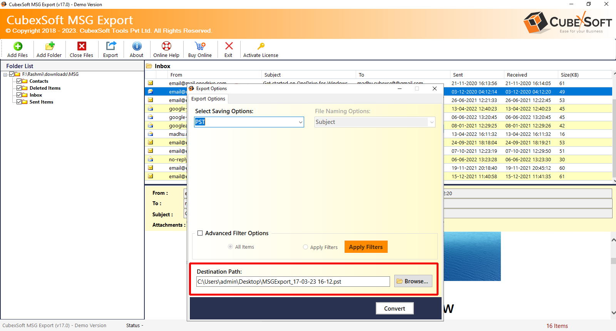Viewport: 616px width, 331px height.
Task: Open the File Naming Options Subject dropdown
Action: pyautogui.click(x=375, y=122)
